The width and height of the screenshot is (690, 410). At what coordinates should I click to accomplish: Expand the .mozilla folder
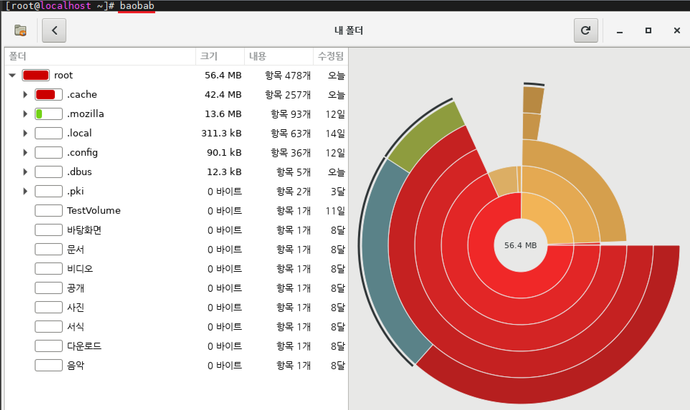pyautogui.click(x=25, y=114)
